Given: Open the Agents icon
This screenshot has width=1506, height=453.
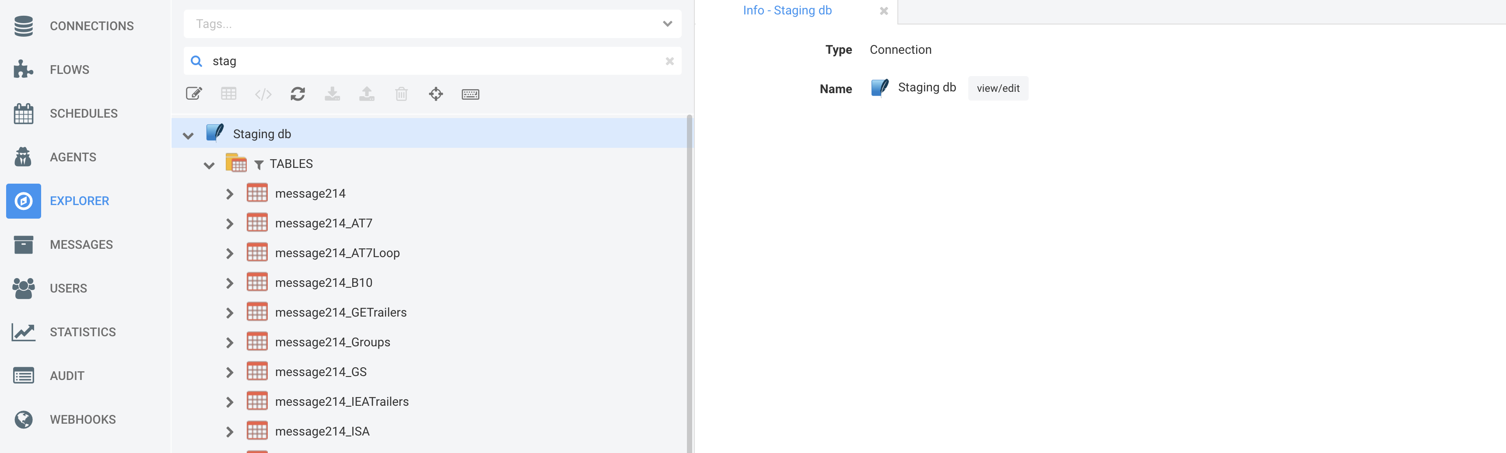Looking at the screenshot, I should click(x=23, y=157).
